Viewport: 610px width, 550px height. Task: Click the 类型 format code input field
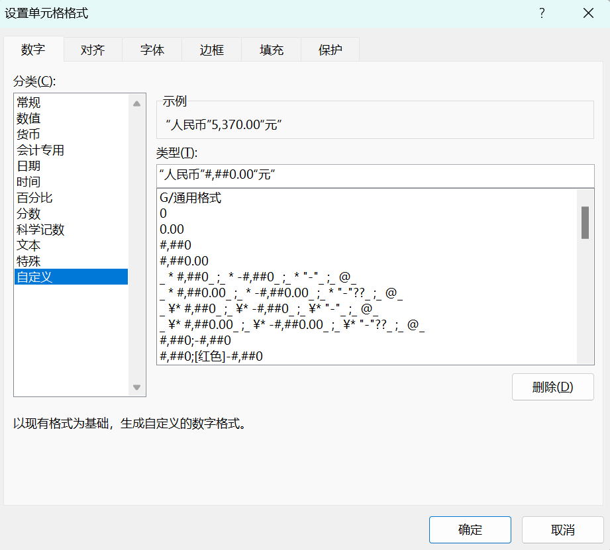tap(376, 175)
